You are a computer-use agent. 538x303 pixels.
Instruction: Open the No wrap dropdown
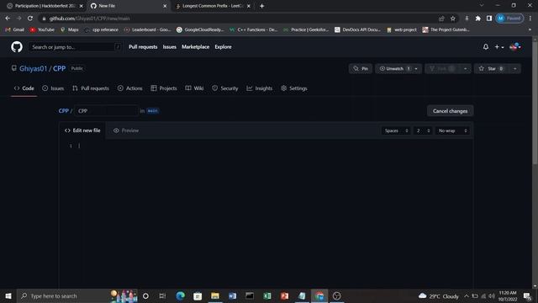[452, 130]
